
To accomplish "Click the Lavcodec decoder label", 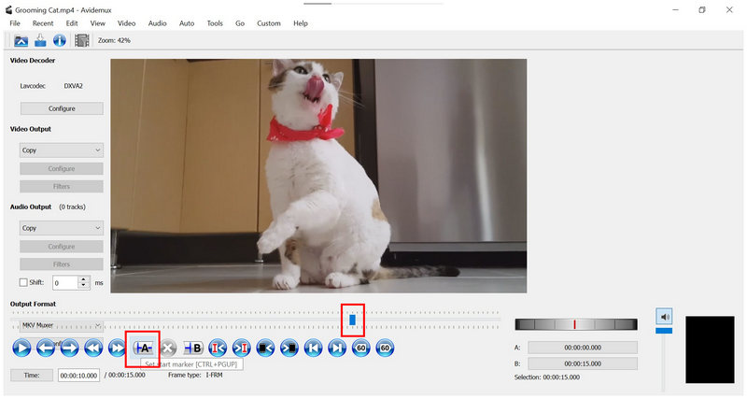I will [33, 86].
